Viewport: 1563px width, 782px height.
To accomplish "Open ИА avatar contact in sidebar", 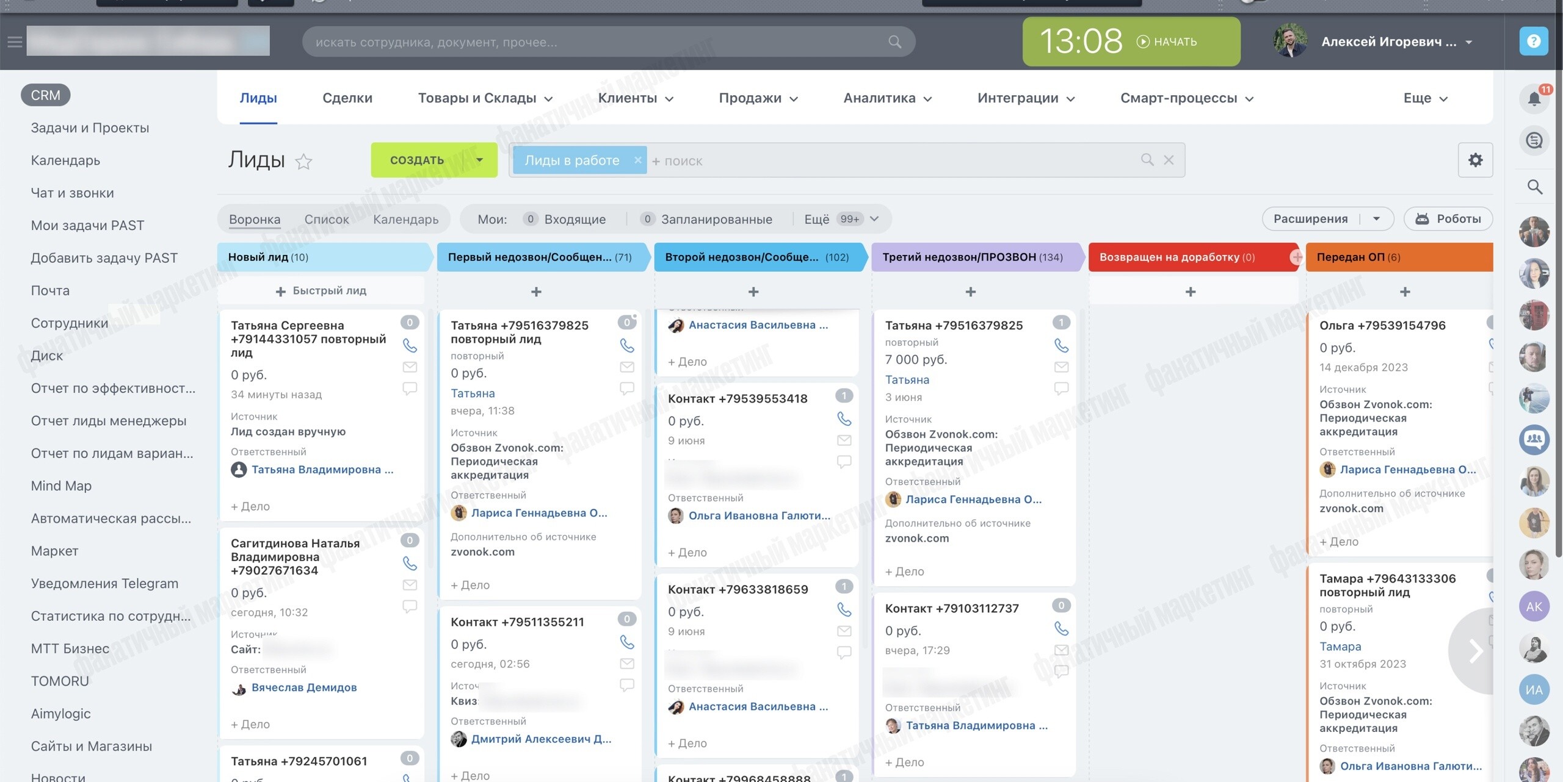I will tap(1534, 690).
